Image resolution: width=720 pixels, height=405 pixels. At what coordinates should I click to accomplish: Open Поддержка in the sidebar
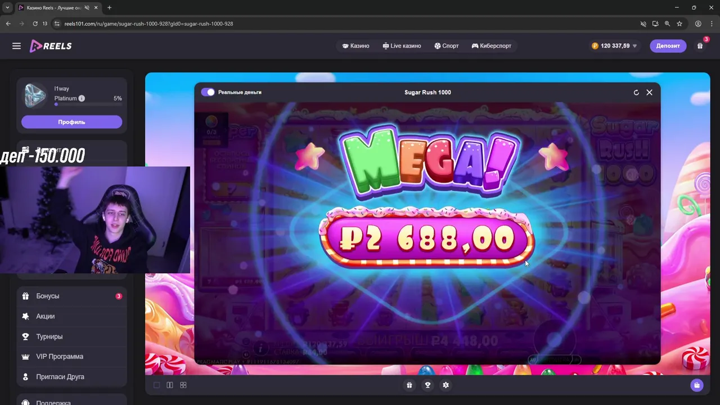tap(71, 402)
